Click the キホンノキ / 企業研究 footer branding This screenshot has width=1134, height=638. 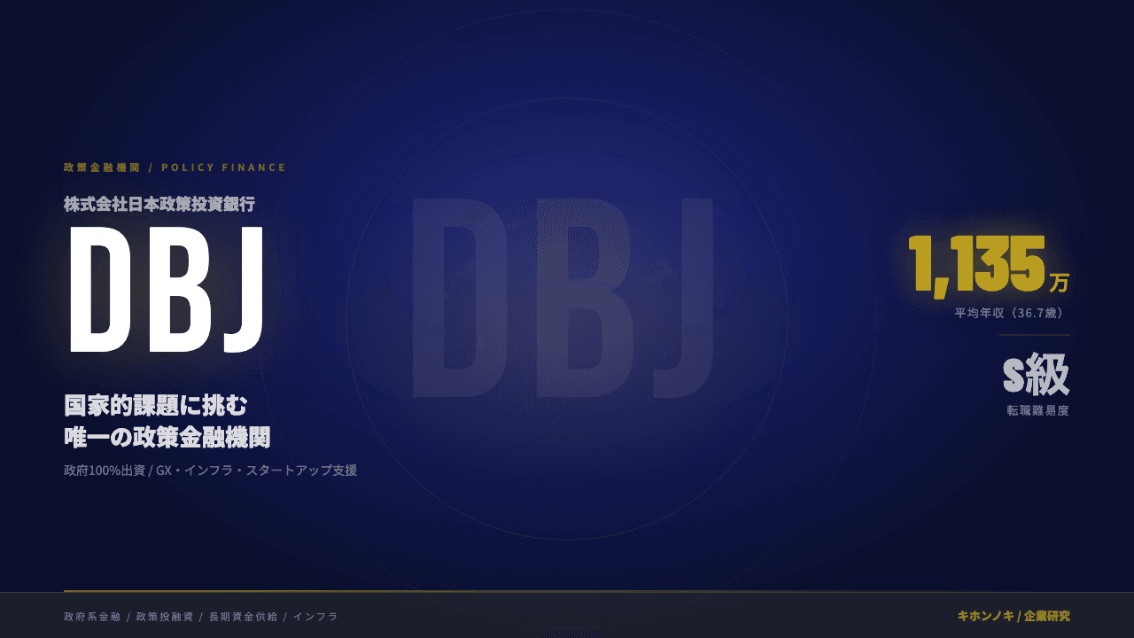click(x=1014, y=616)
